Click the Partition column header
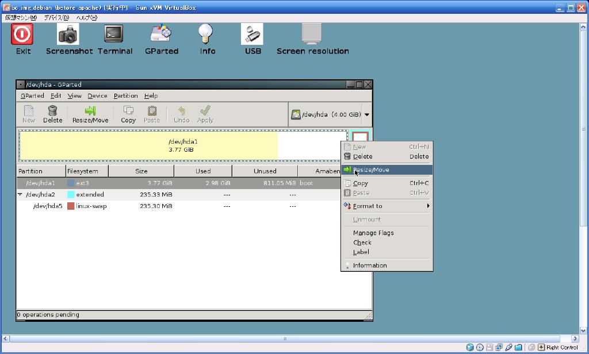 click(41, 171)
